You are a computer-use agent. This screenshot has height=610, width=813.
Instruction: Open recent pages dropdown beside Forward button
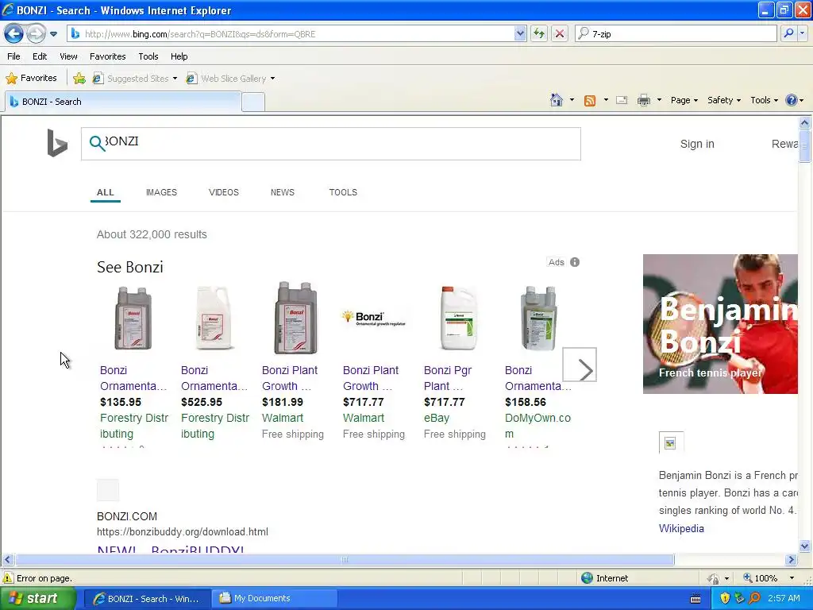[53, 34]
